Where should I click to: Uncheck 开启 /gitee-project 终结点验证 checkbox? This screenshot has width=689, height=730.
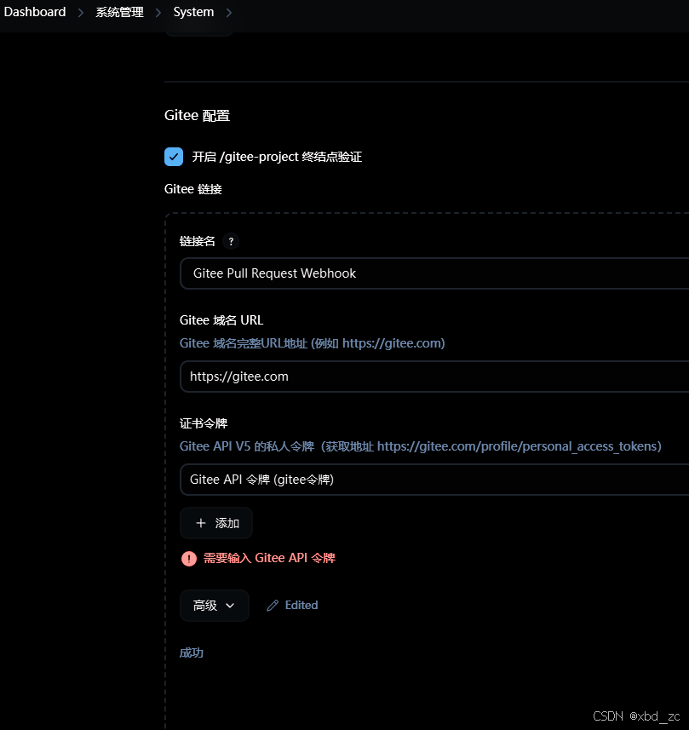[x=174, y=157]
